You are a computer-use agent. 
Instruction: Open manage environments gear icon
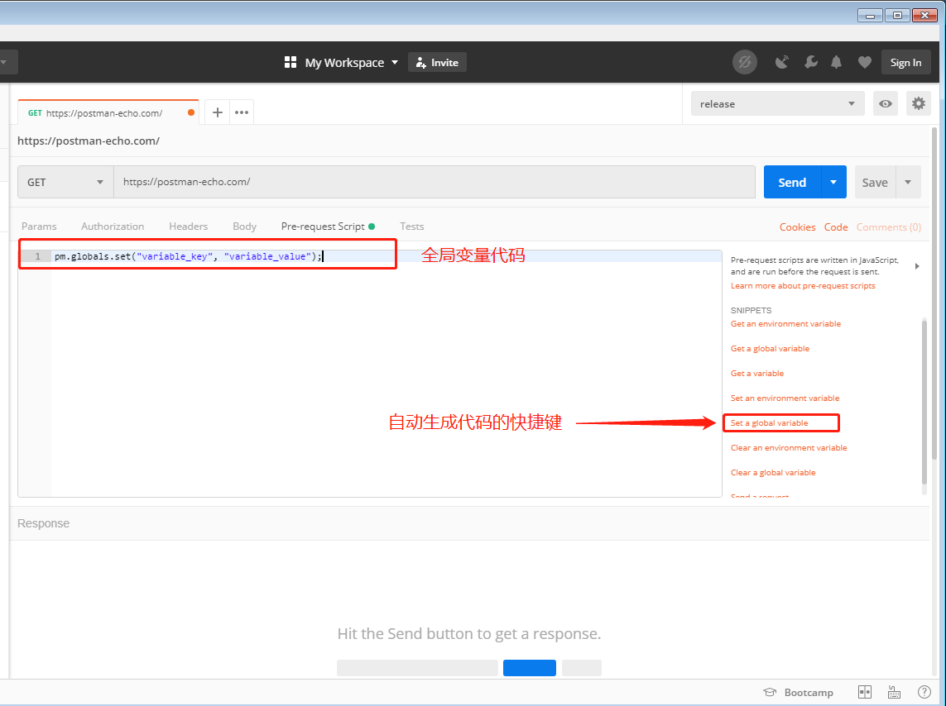(918, 103)
